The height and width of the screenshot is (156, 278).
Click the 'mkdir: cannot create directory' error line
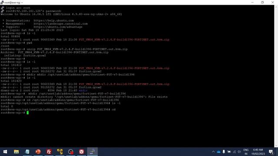coord(84,97)
